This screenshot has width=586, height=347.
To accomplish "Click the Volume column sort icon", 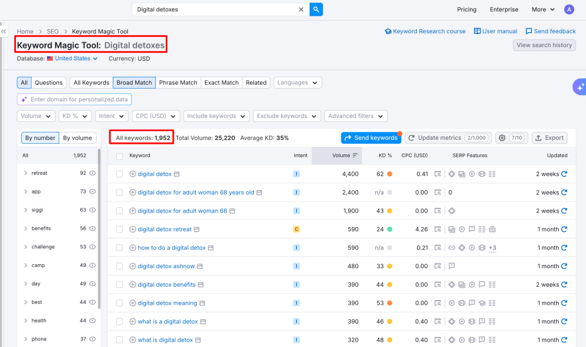I will tap(355, 156).
